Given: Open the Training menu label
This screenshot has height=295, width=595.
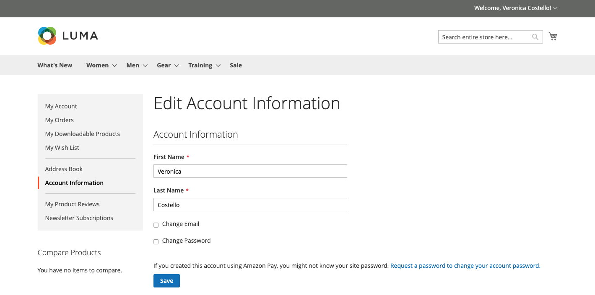Looking at the screenshot, I should point(200,65).
